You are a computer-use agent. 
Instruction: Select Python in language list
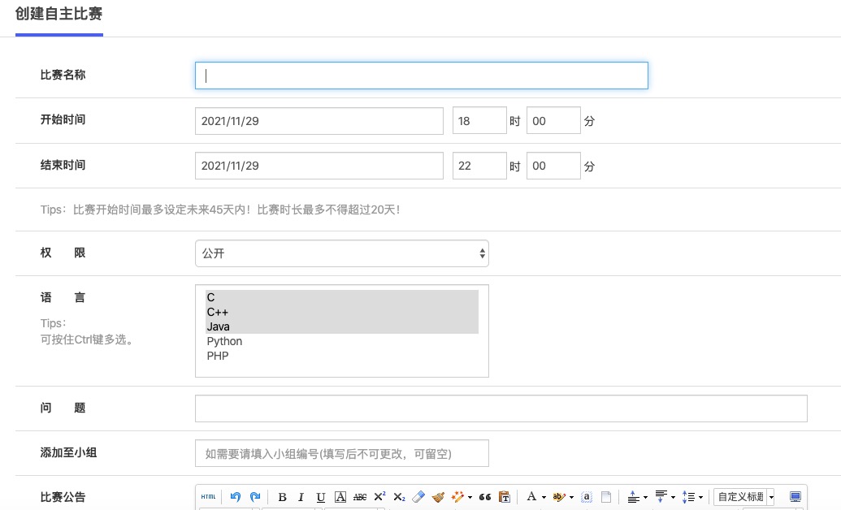pos(341,341)
